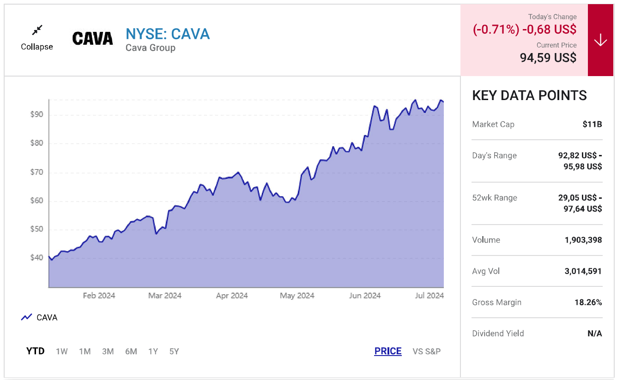Click the Collapse label text

pos(37,47)
